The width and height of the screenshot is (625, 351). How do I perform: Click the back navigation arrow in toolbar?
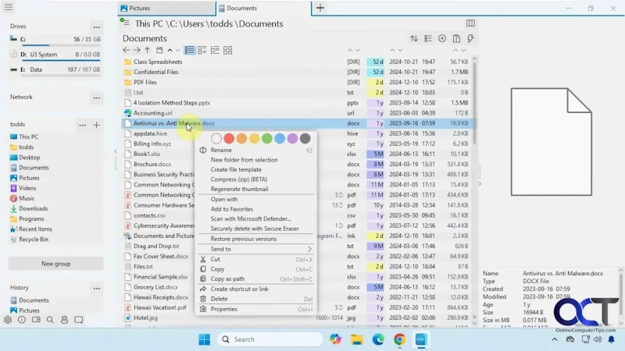tap(127, 51)
